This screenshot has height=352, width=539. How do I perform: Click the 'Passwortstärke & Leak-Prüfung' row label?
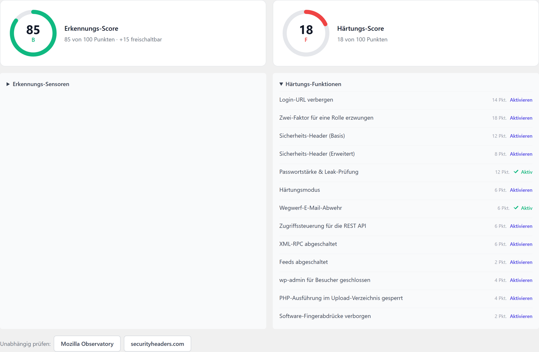(319, 172)
